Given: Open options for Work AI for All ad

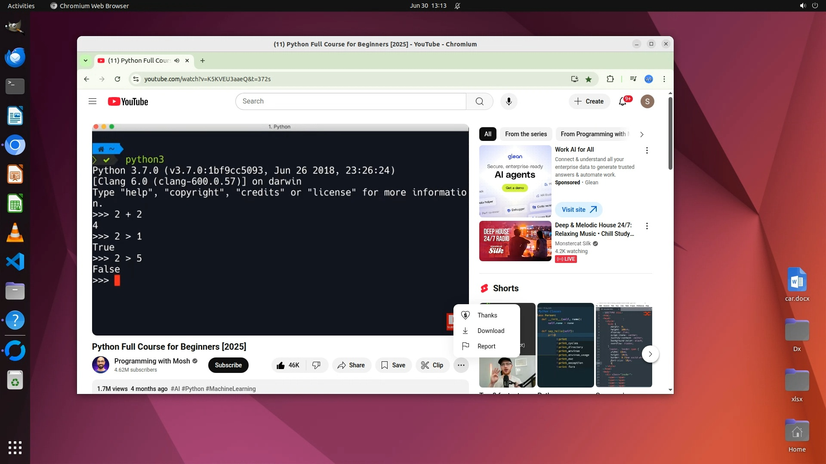Looking at the screenshot, I should click(647, 150).
